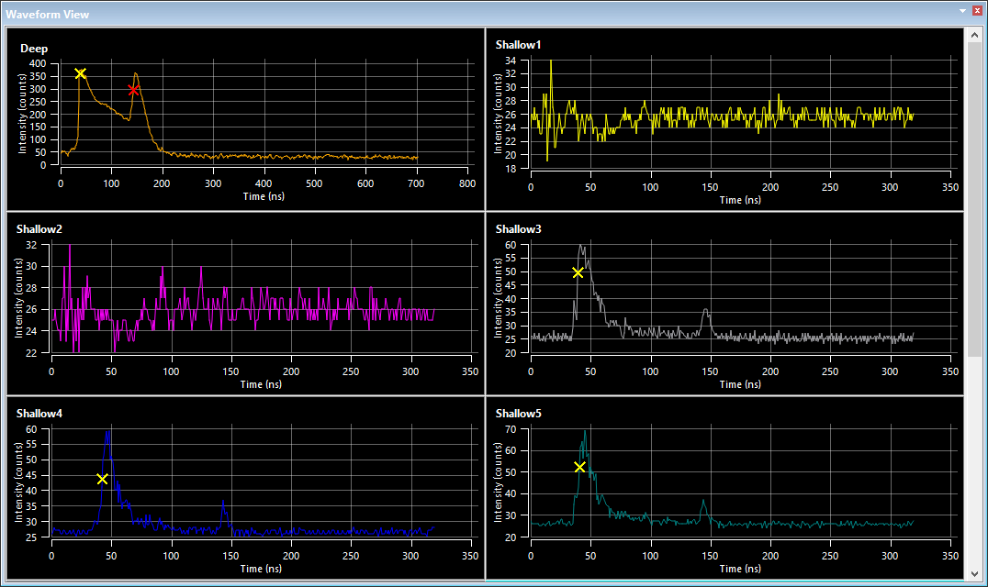The height and width of the screenshot is (587, 988).
Task: Click the small second peak in Shallow4 waveform
Action: 223,503
